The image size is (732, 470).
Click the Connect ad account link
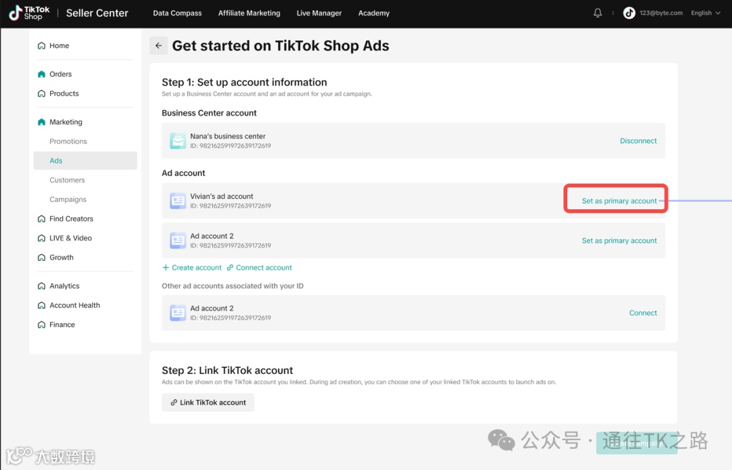pyautogui.click(x=264, y=268)
